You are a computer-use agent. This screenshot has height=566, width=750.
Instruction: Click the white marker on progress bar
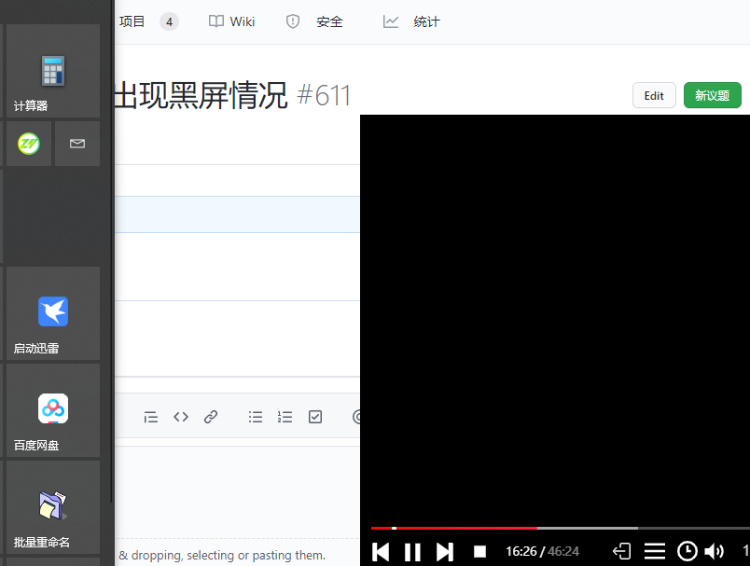click(395, 528)
